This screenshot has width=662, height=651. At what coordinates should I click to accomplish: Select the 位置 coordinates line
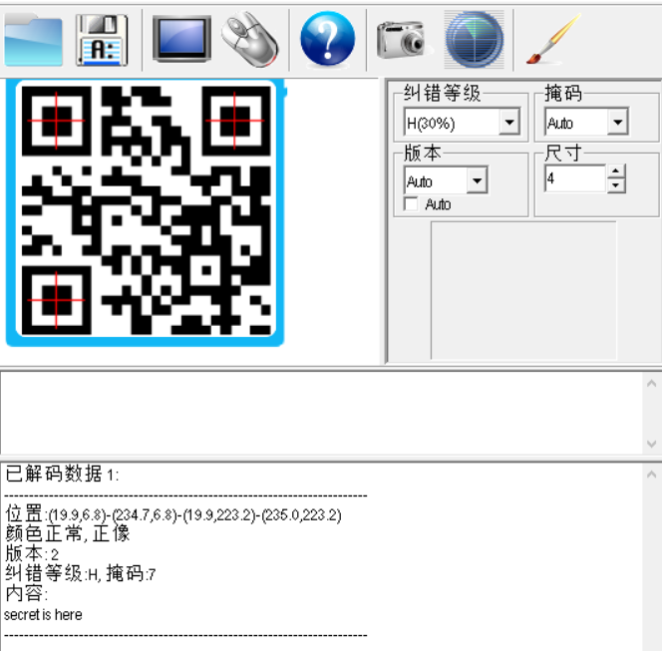pyautogui.click(x=173, y=514)
